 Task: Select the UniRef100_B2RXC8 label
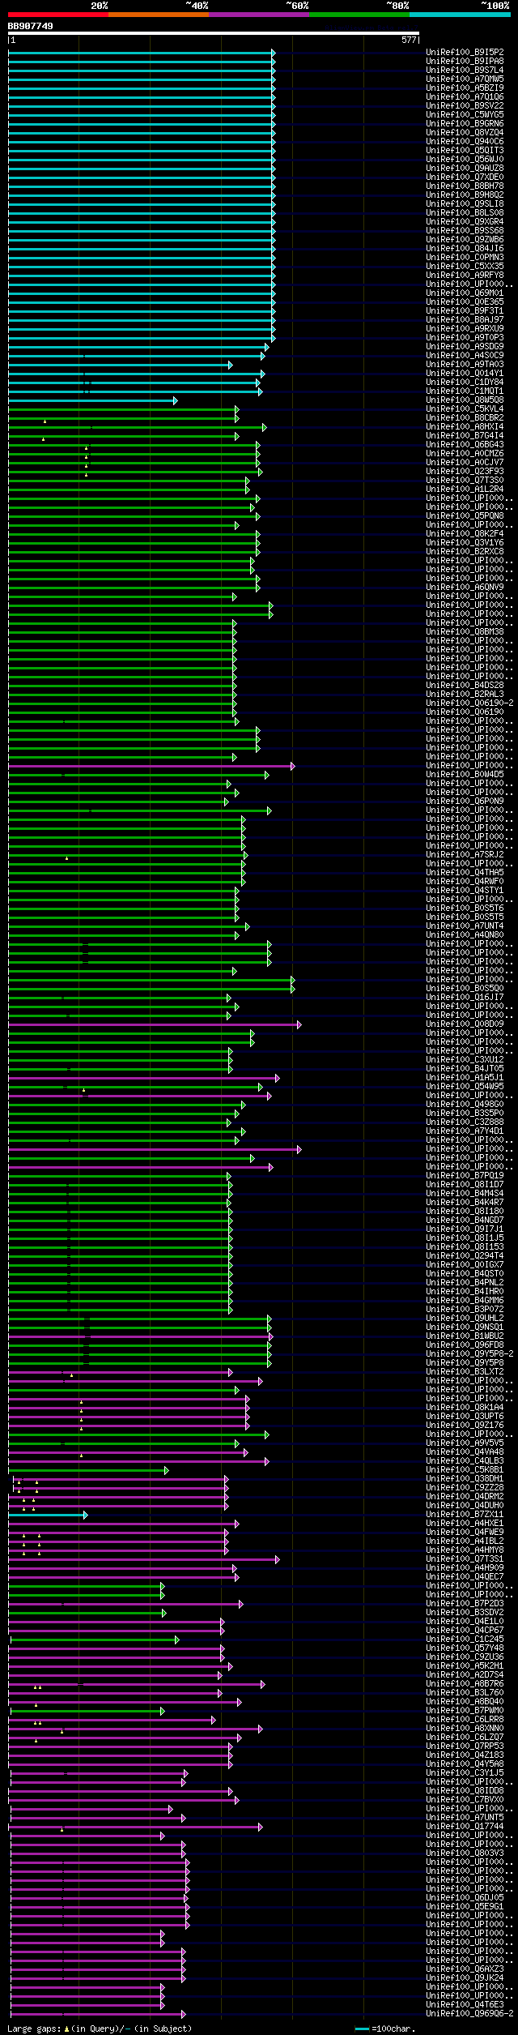click(x=465, y=551)
